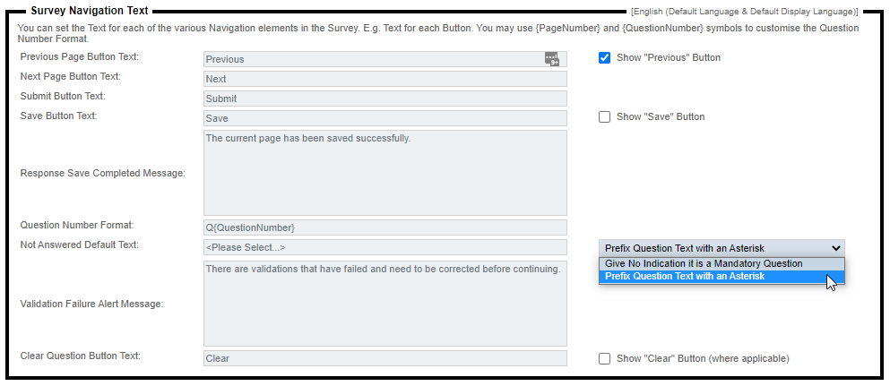Click into the Submit Button Text field

point(385,99)
